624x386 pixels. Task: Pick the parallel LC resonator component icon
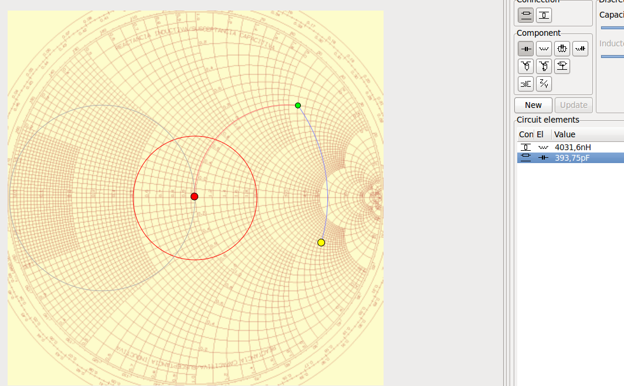click(x=562, y=49)
